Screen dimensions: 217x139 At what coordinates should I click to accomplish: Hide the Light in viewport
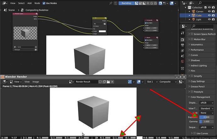pyautogui.click(x=209, y=19)
